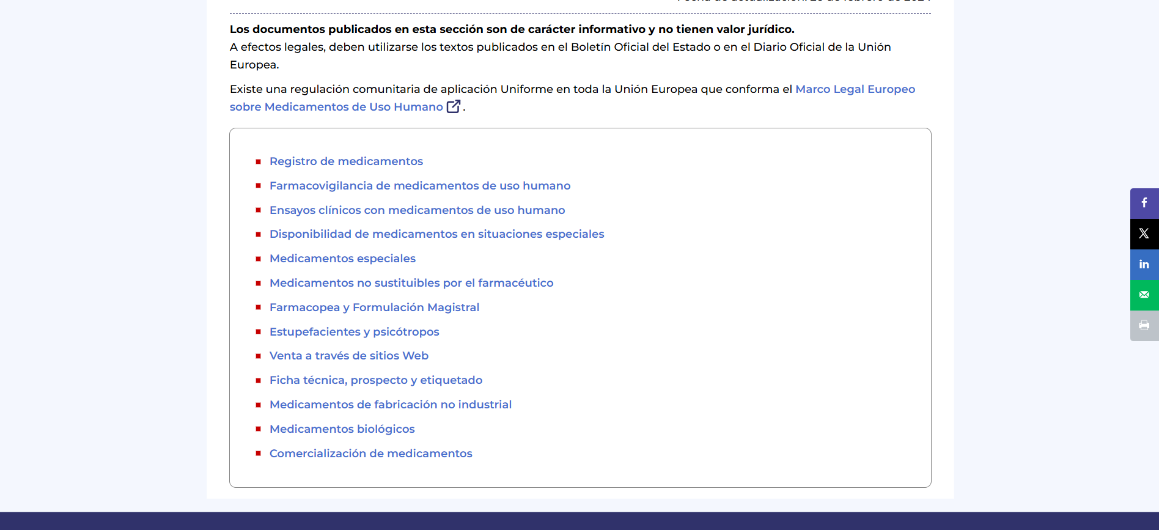Click external link icon after Uso Humano

click(454, 106)
